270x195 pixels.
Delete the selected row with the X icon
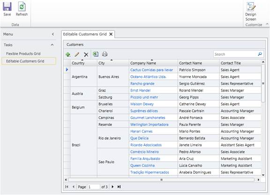[86, 54]
